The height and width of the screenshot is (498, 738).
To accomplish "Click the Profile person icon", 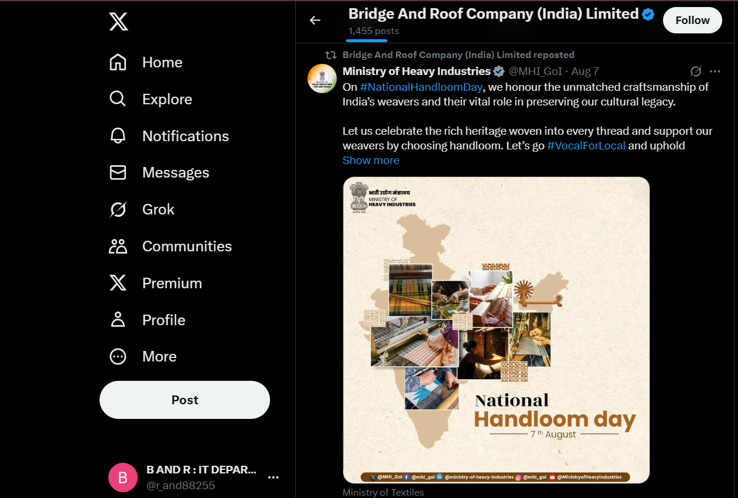I will (118, 320).
